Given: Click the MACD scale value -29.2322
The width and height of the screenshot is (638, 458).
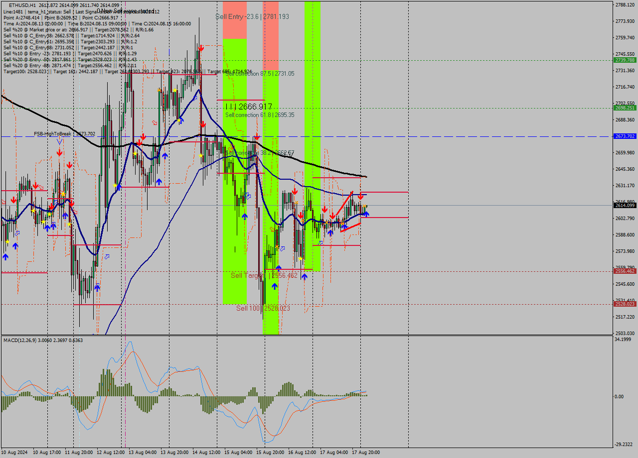Looking at the screenshot, I should (x=624, y=444).
